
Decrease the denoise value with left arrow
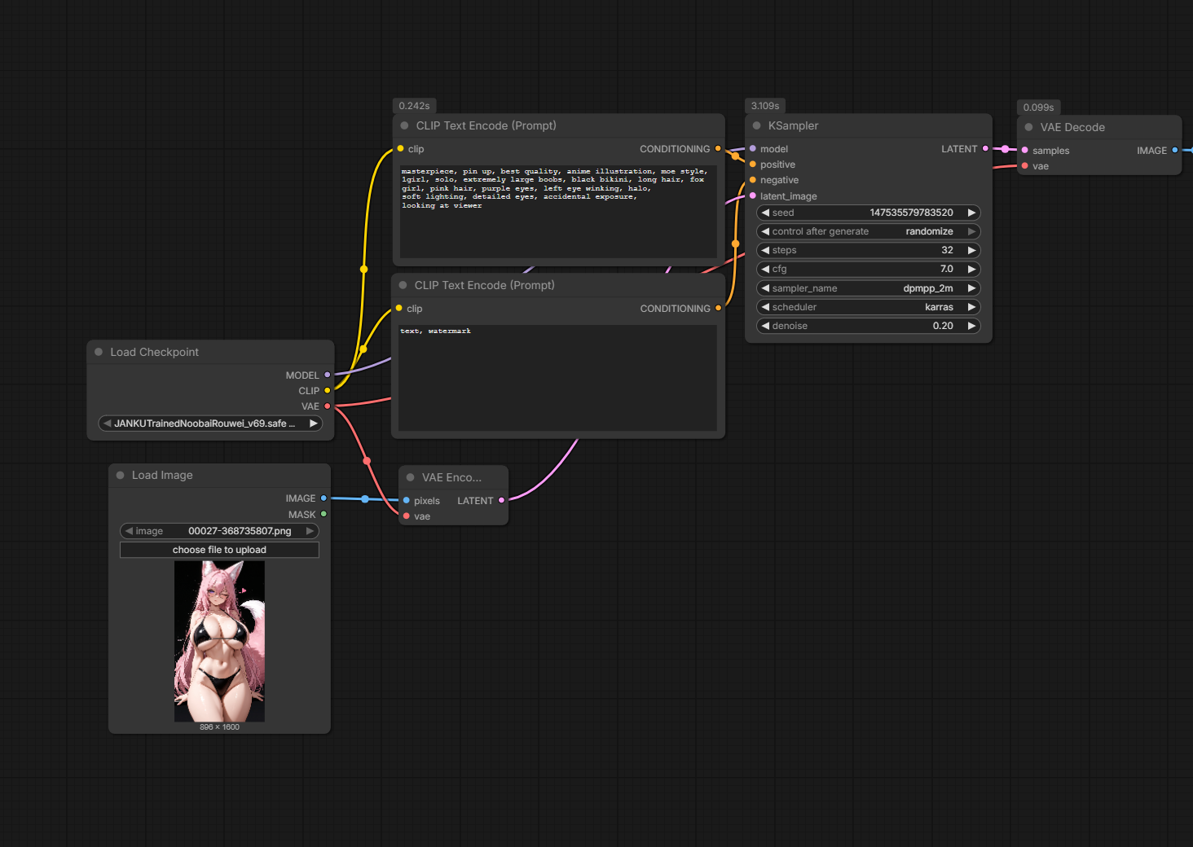(x=765, y=326)
